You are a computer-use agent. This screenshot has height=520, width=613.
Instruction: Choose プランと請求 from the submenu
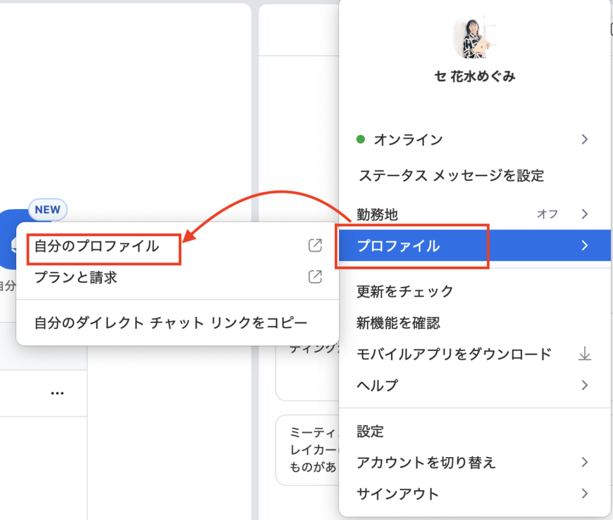click(75, 277)
